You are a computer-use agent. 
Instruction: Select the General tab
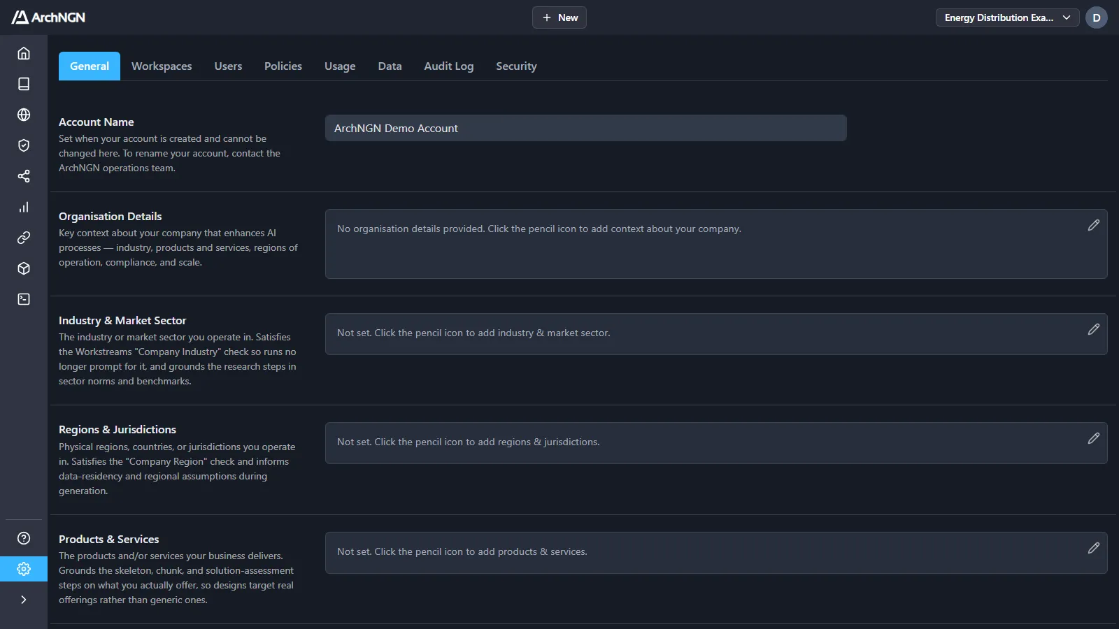tap(90, 66)
